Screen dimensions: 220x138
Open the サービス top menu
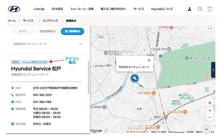tap(139, 9)
